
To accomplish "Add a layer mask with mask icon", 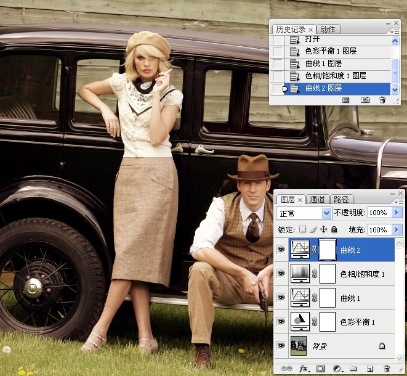I will pyautogui.click(x=321, y=369).
